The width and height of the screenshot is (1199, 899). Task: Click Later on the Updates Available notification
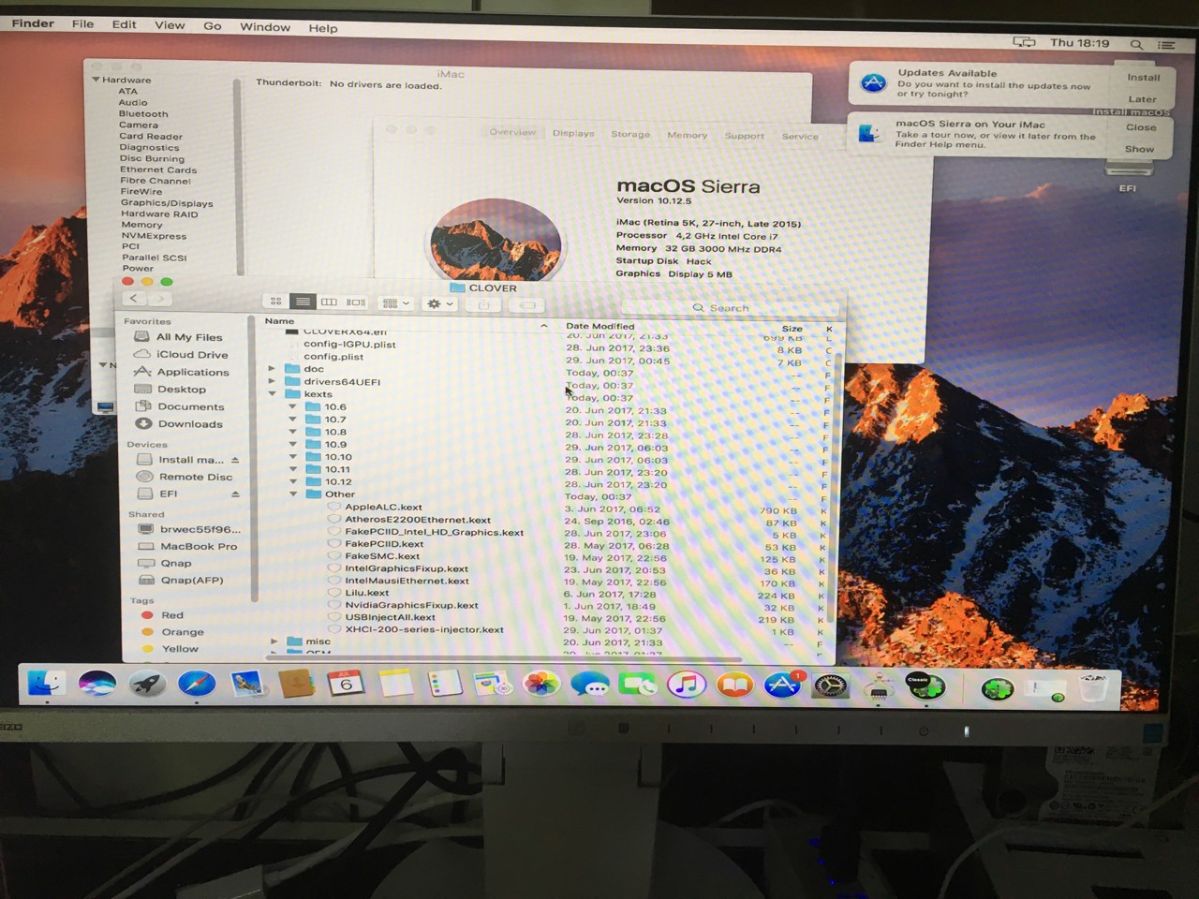pyautogui.click(x=1143, y=99)
